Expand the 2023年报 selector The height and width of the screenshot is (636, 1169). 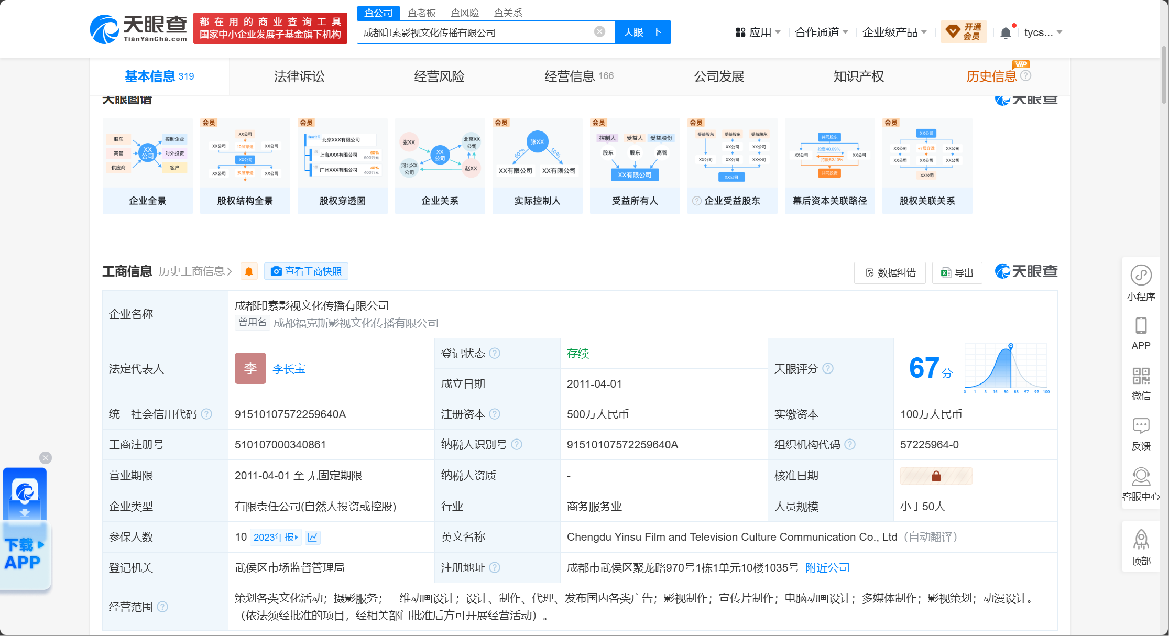pyautogui.click(x=276, y=537)
